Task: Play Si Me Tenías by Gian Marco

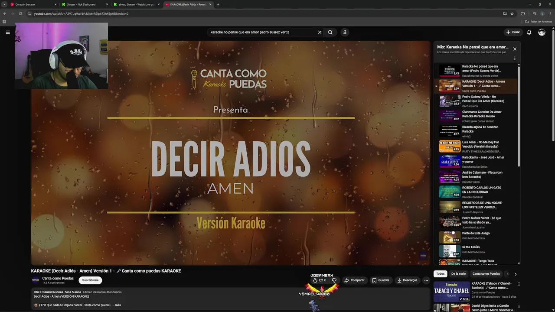Action: [x=476, y=251]
